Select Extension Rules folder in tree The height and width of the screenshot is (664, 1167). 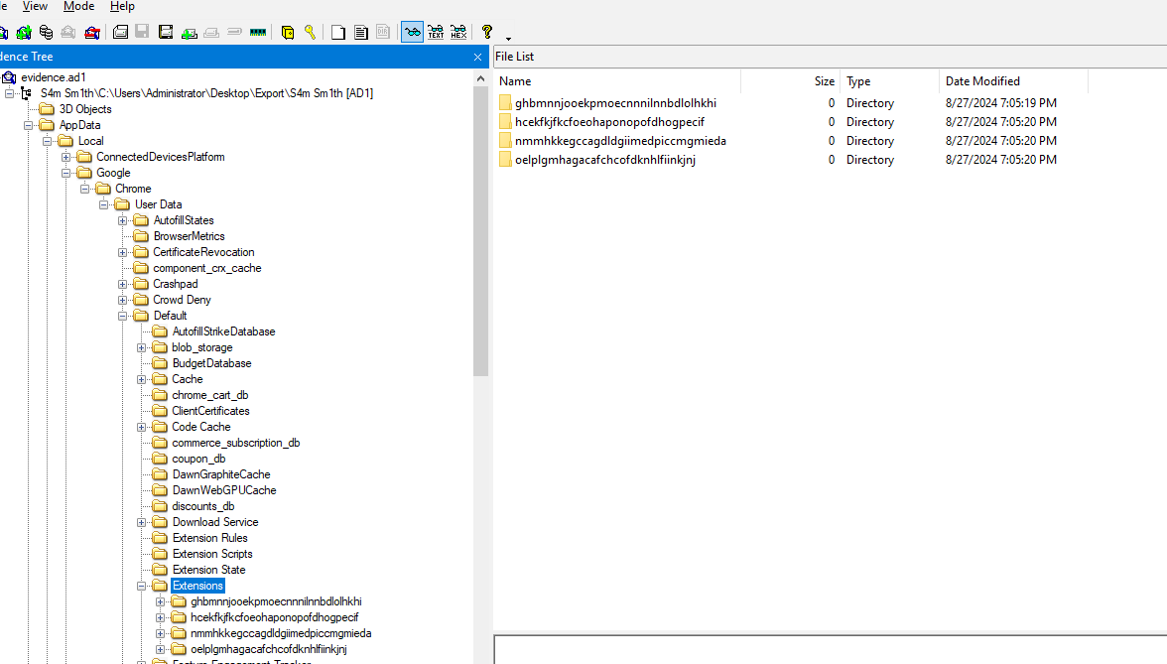pyautogui.click(x=210, y=538)
